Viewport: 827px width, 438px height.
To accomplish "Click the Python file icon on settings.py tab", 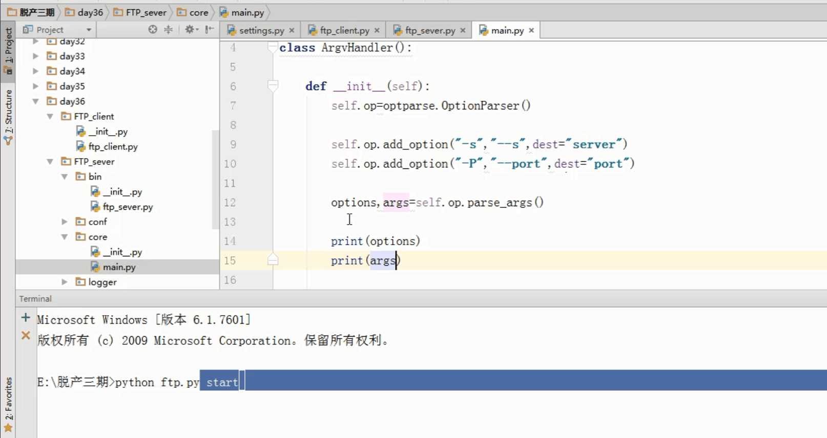I will (231, 30).
